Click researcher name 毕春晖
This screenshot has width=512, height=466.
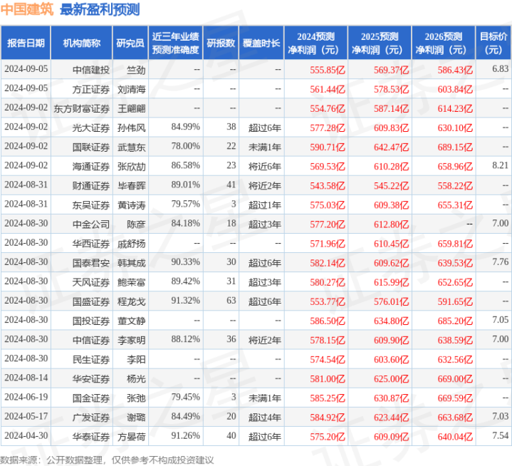point(132,185)
